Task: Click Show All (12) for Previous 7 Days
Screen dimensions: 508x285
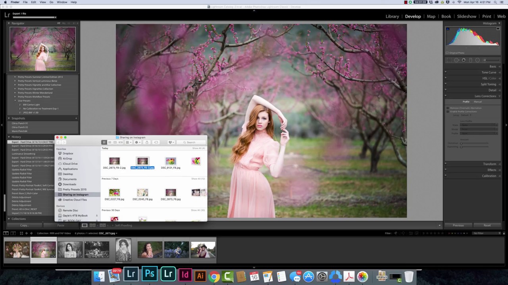Action: coord(198,179)
